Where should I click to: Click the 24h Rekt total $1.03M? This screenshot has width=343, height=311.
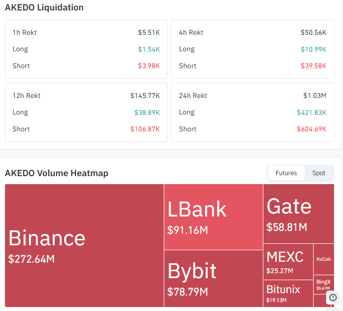tap(315, 96)
